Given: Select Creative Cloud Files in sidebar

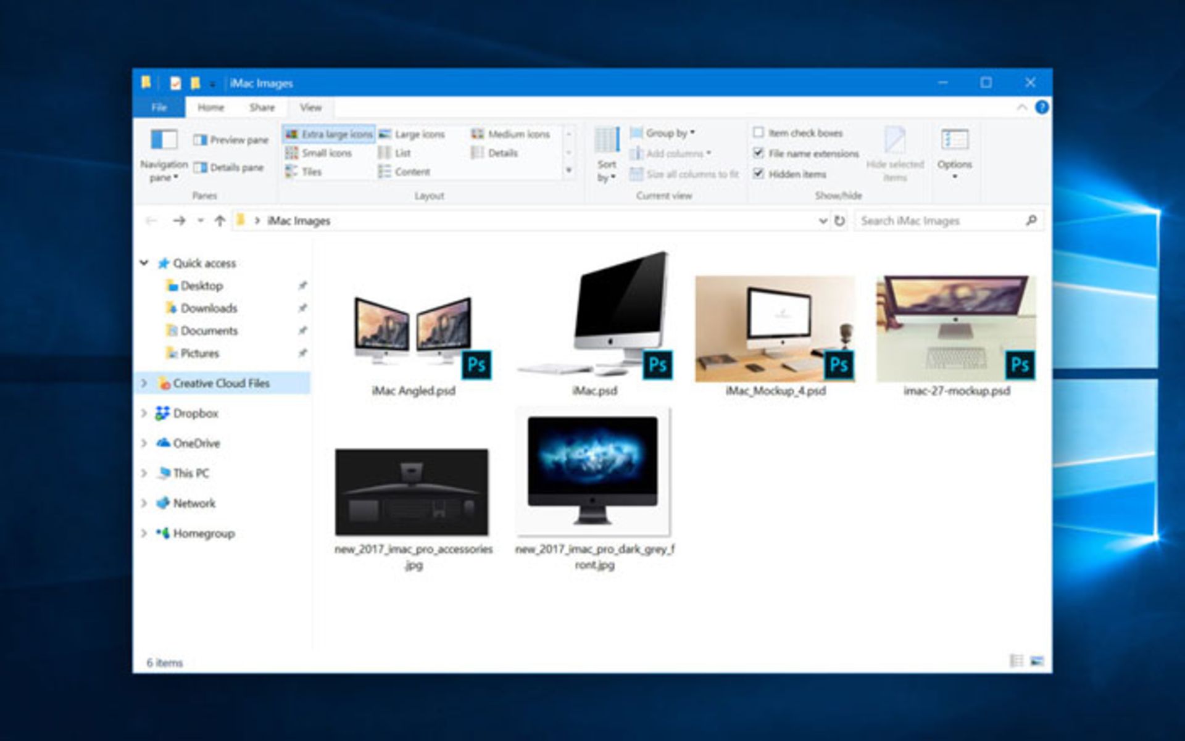Looking at the screenshot, I should click(x=221, y=383).
